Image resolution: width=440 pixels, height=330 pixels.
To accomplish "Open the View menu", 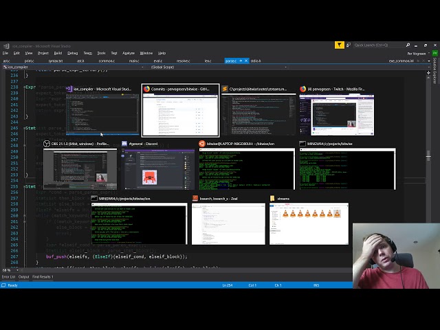I will [29, 53].
